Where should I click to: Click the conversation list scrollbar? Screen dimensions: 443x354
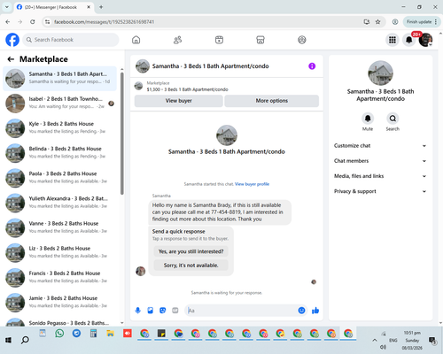point(122,133)
